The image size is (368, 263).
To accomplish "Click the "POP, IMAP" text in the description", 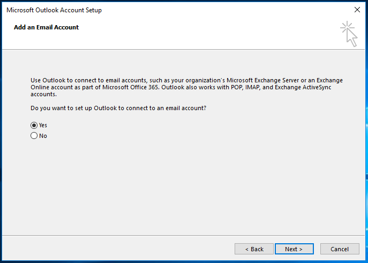I will (x=245, y=87).
